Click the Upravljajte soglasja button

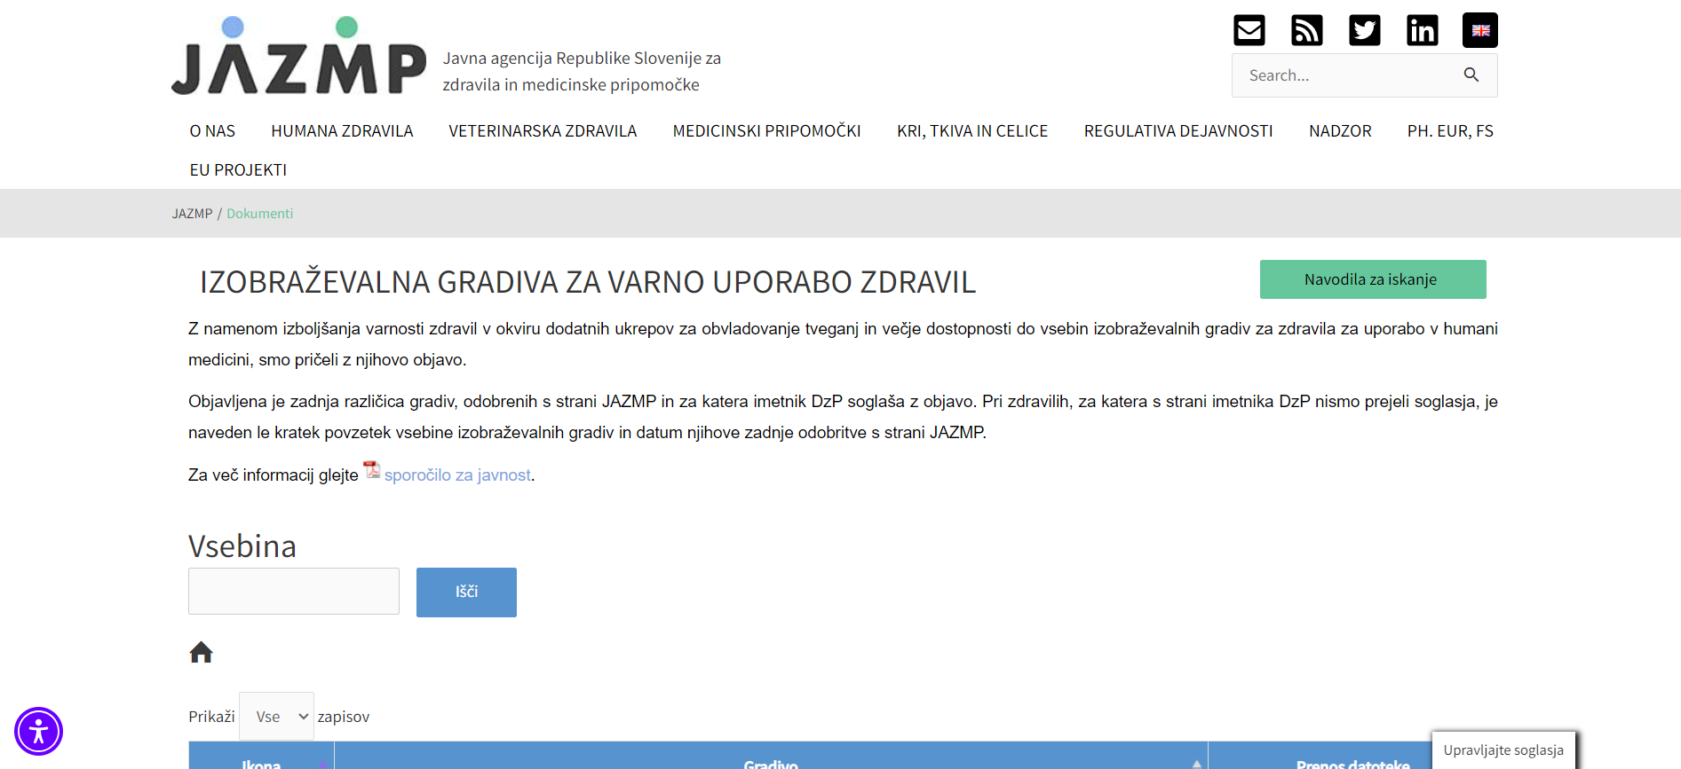[1503, 750]
